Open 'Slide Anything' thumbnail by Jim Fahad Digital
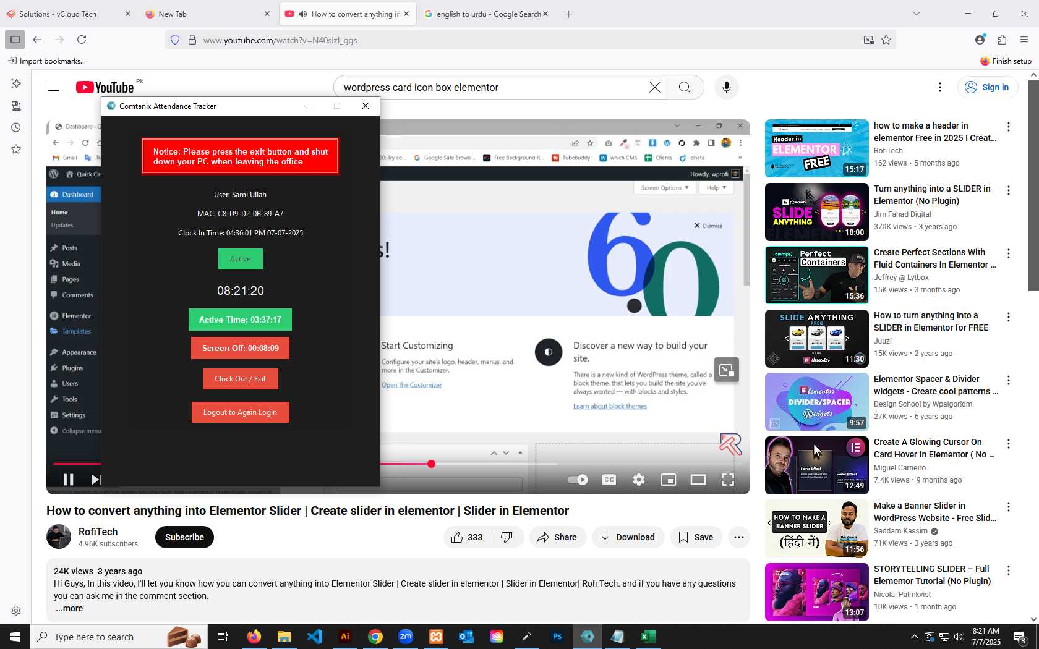Viewport: 1039px width, 649px height. pos(816,212)
